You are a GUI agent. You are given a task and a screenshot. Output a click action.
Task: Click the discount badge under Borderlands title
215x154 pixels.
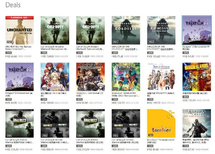click(185, 97)
